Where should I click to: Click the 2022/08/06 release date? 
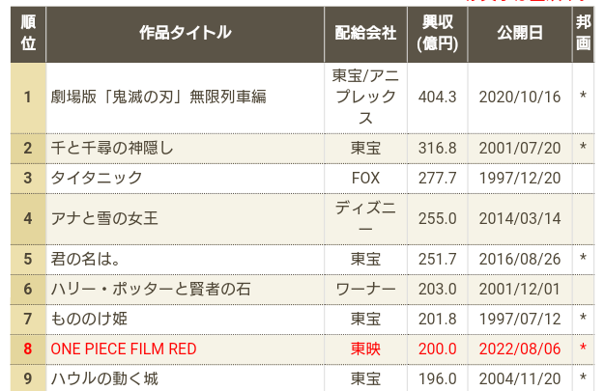click(520, 348)
